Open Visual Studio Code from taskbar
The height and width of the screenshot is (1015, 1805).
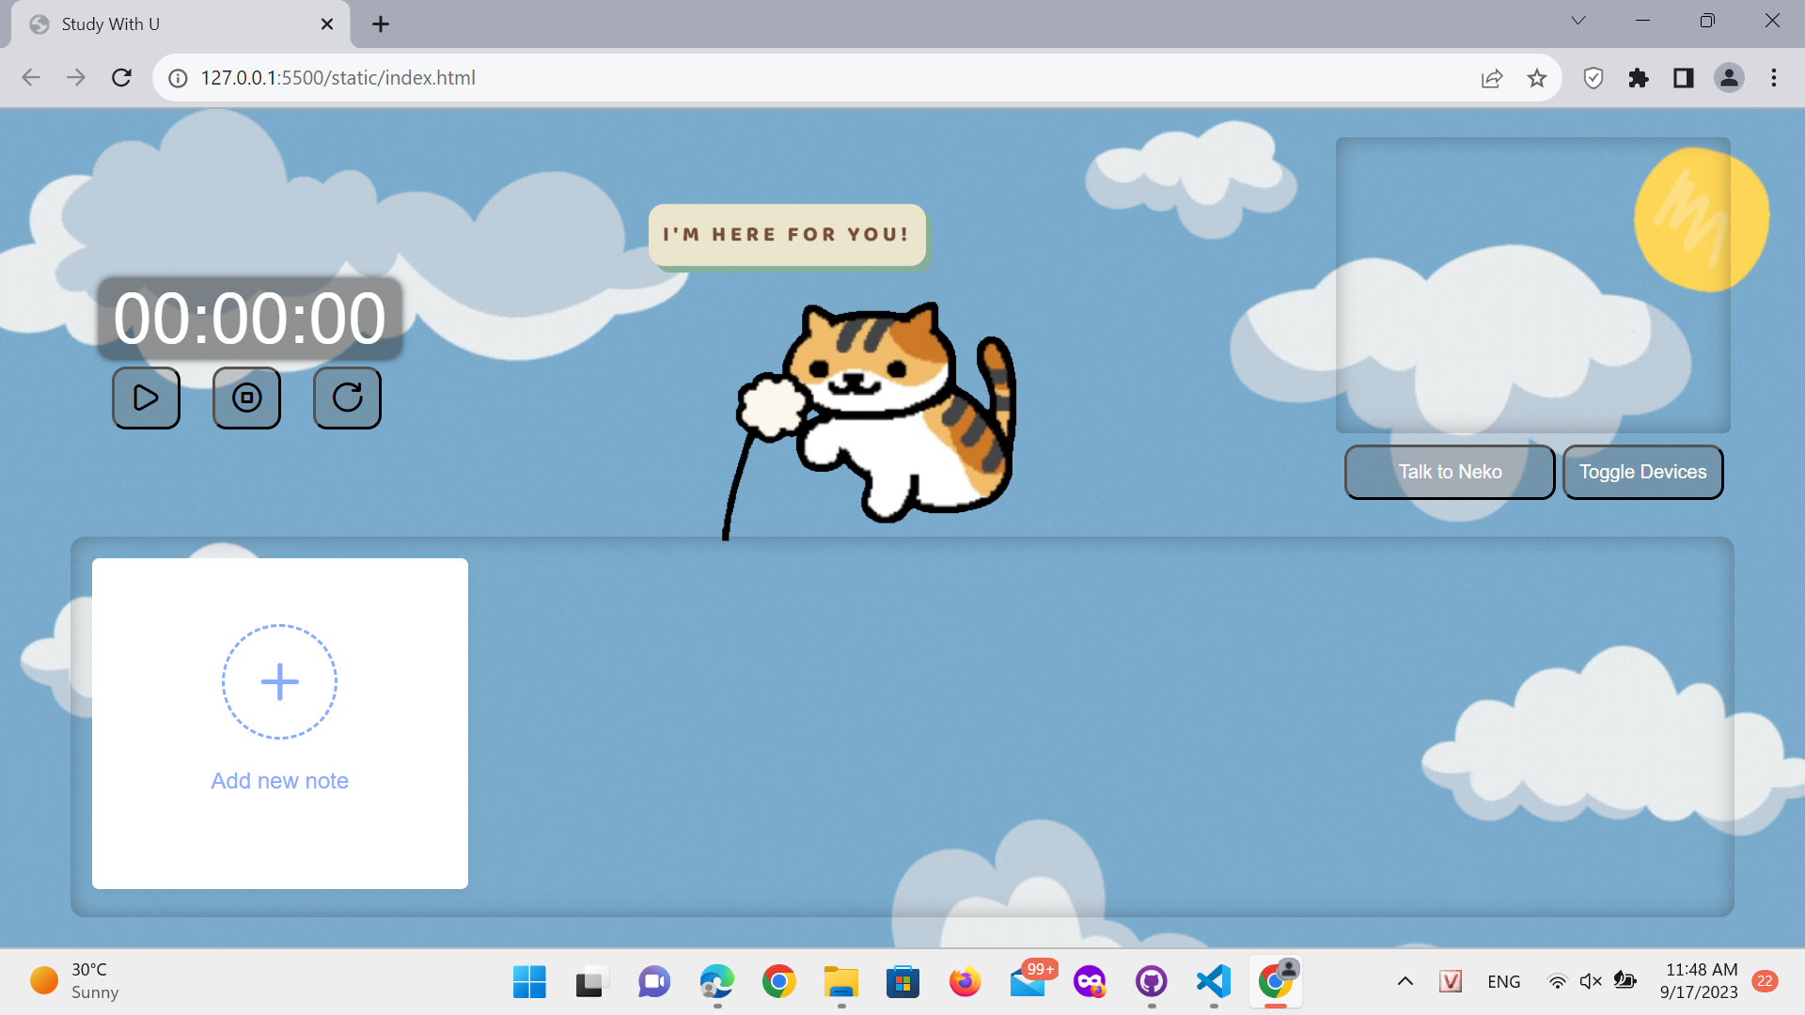coord(1214,981)
